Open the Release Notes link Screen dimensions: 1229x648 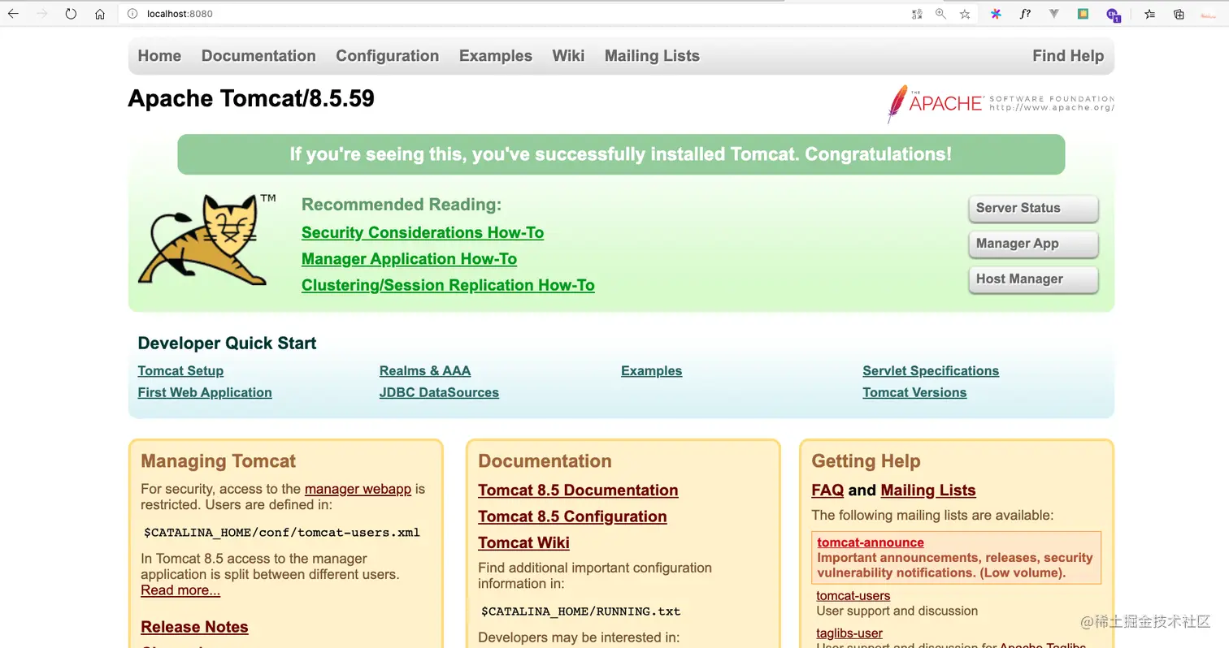click(x=194, y=627)
